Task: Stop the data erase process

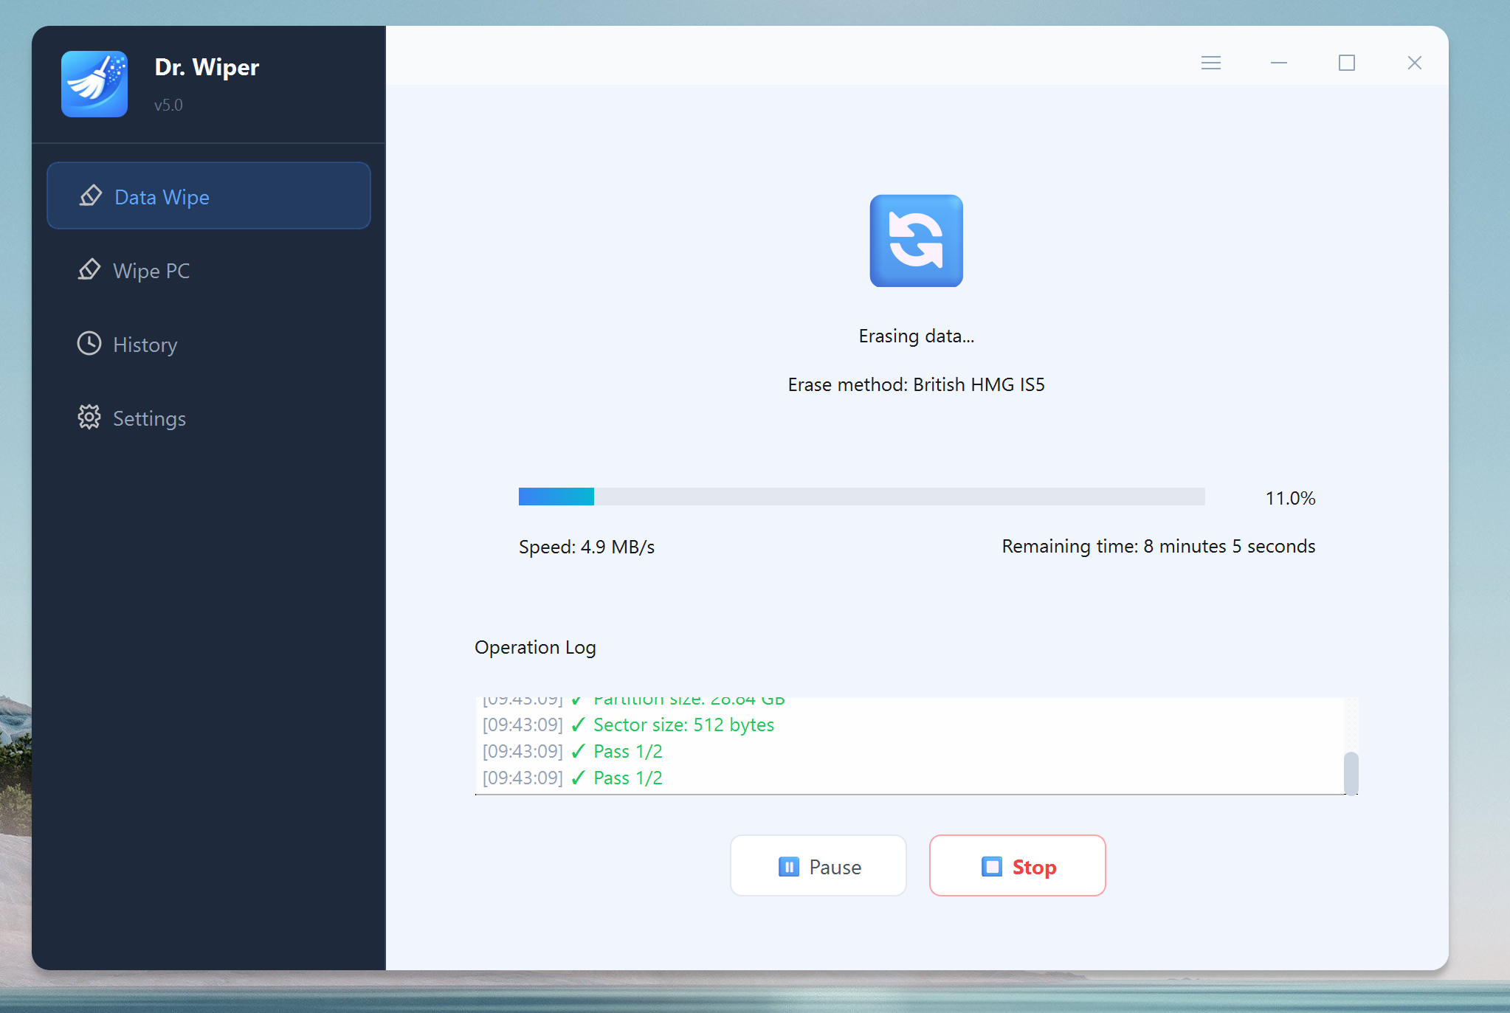Action: coord(1018,865)
